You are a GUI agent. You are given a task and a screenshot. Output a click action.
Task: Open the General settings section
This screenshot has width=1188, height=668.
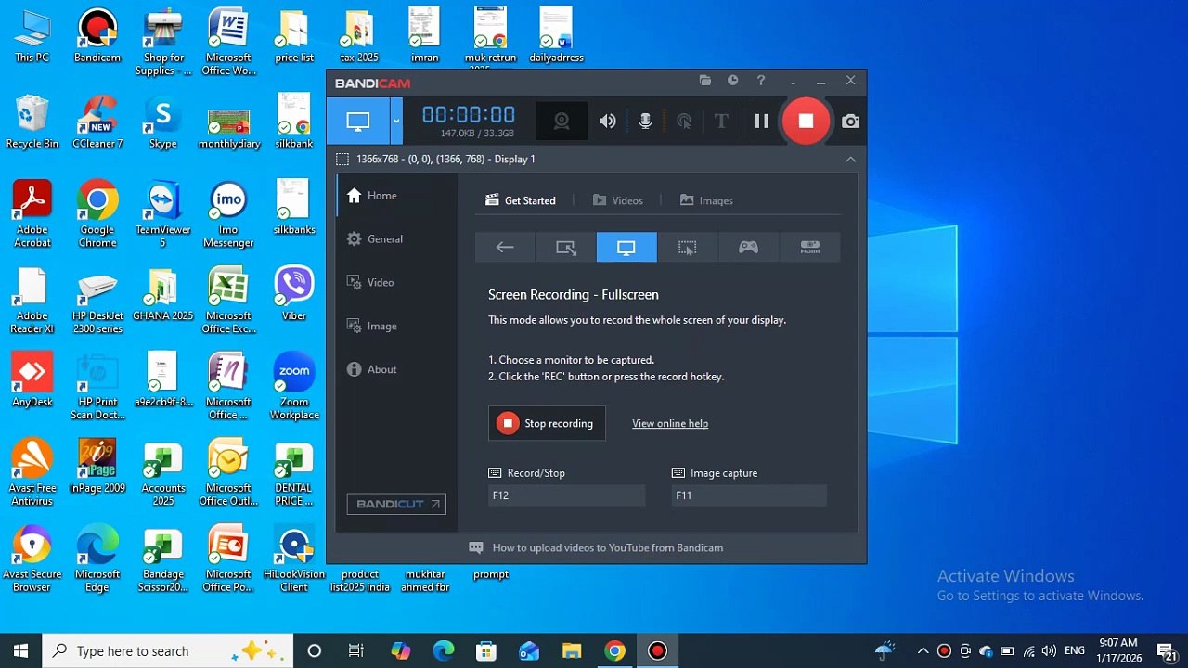(375, 239)
